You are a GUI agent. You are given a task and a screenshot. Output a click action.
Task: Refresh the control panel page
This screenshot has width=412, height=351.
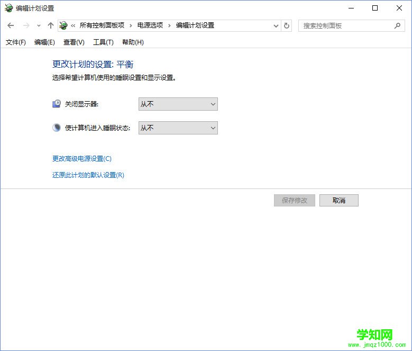coord(287,26)
